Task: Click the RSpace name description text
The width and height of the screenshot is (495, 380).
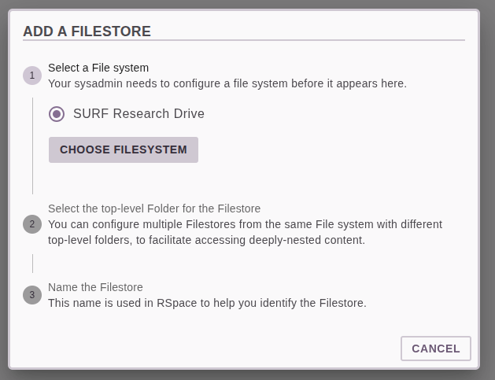Action: point(207,303)
